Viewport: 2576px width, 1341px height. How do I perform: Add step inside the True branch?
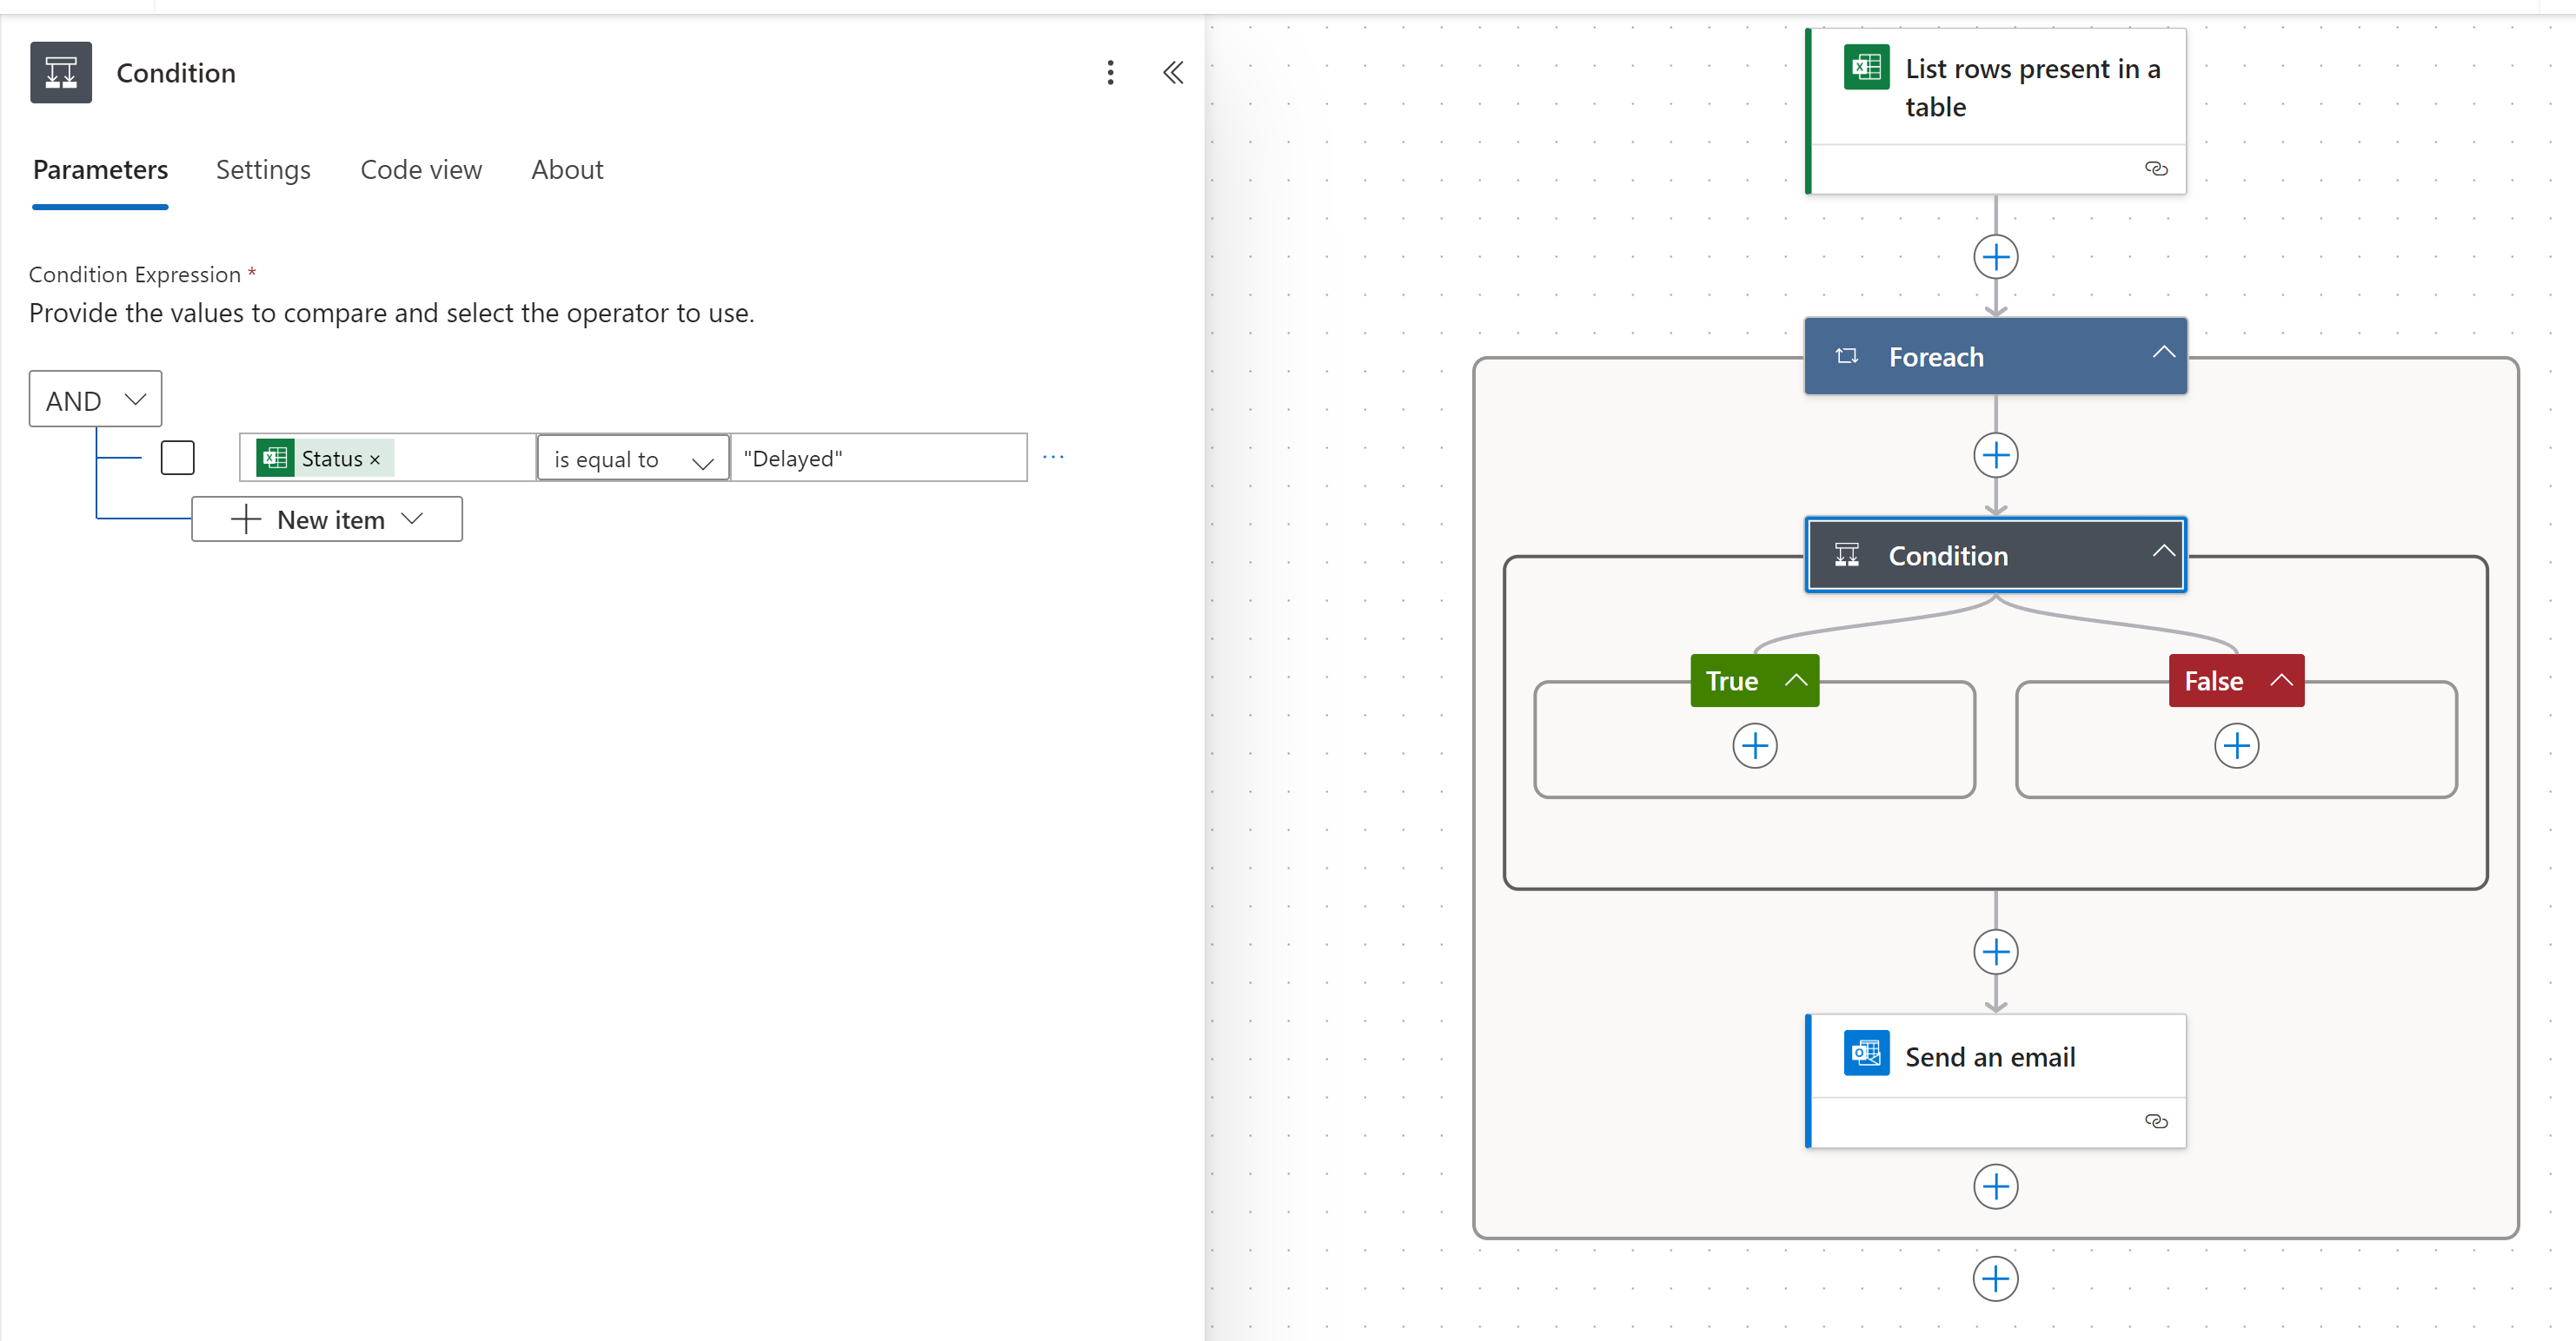pos(1754,745)
